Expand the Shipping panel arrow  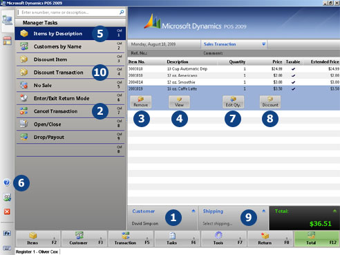[x=264, y=211]
